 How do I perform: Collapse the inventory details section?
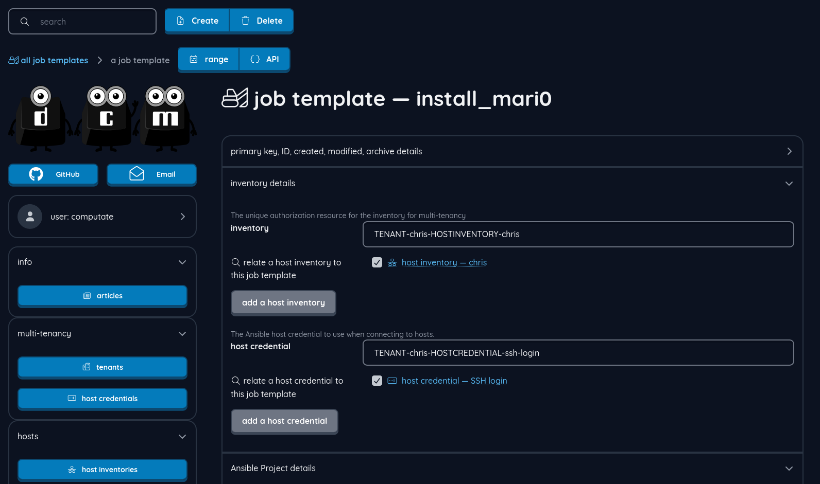point(512,184)
